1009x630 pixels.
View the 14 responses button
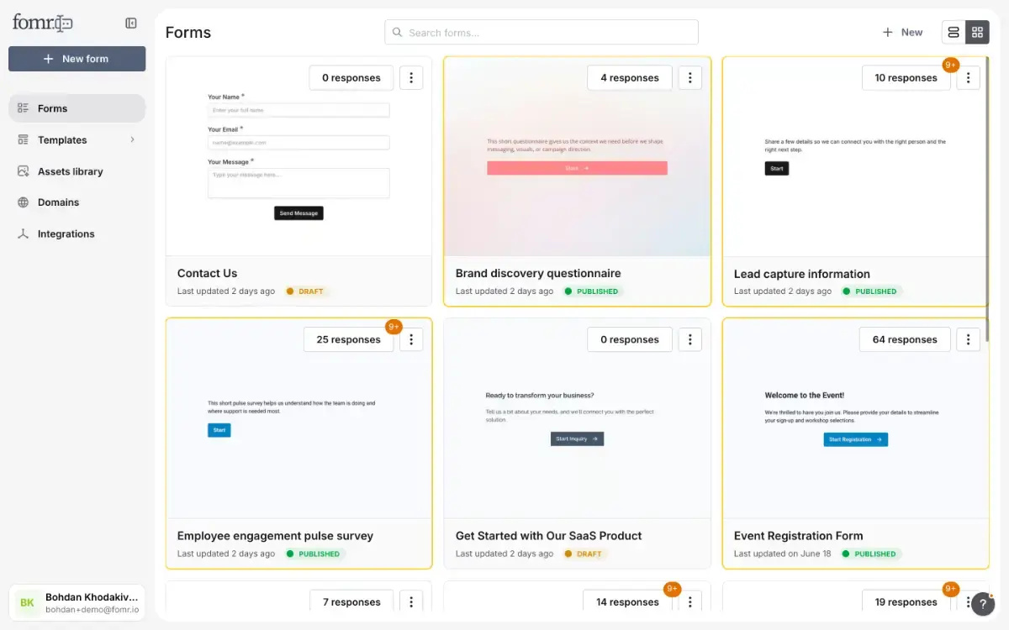pos(627,601)
